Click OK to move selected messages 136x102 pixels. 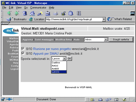pos(69,59)
